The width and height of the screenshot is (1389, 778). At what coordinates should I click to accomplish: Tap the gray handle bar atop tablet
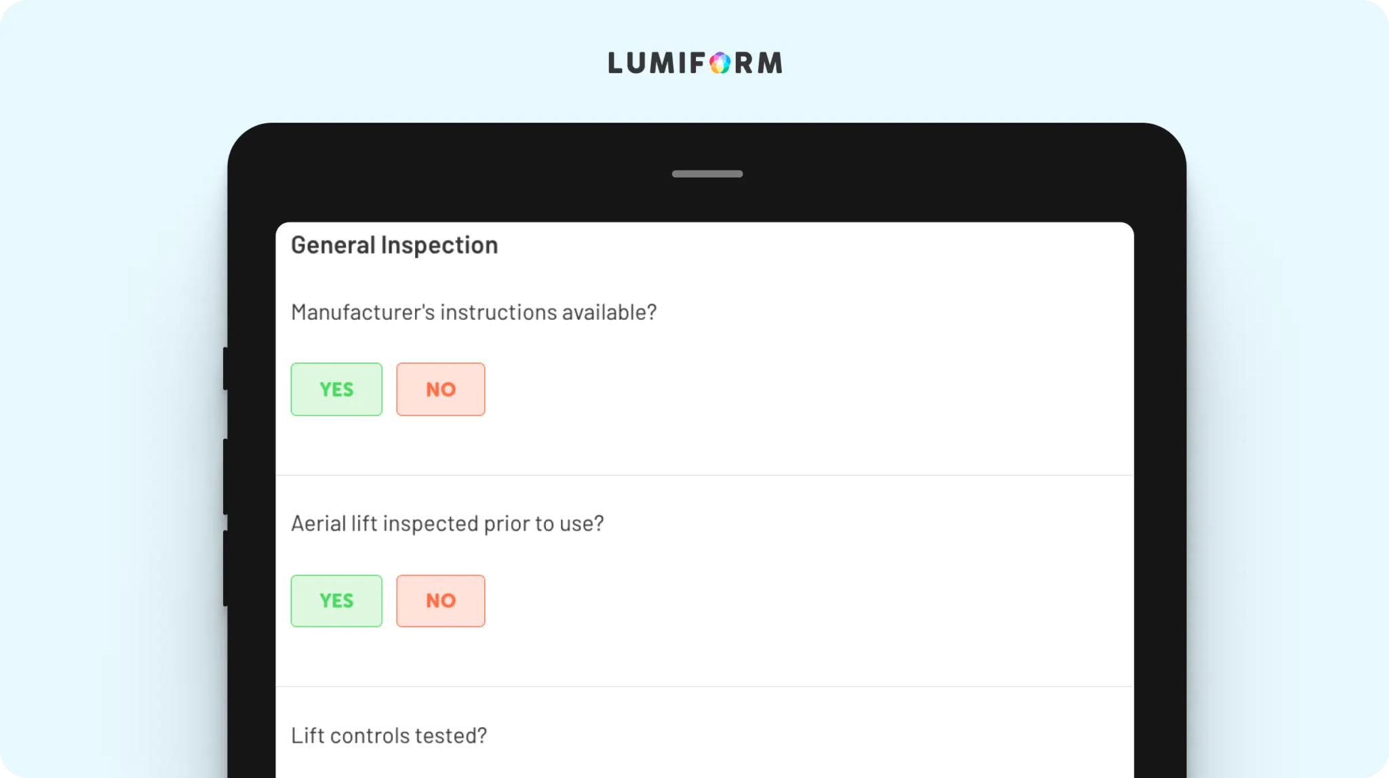click(x=707, y=174)
